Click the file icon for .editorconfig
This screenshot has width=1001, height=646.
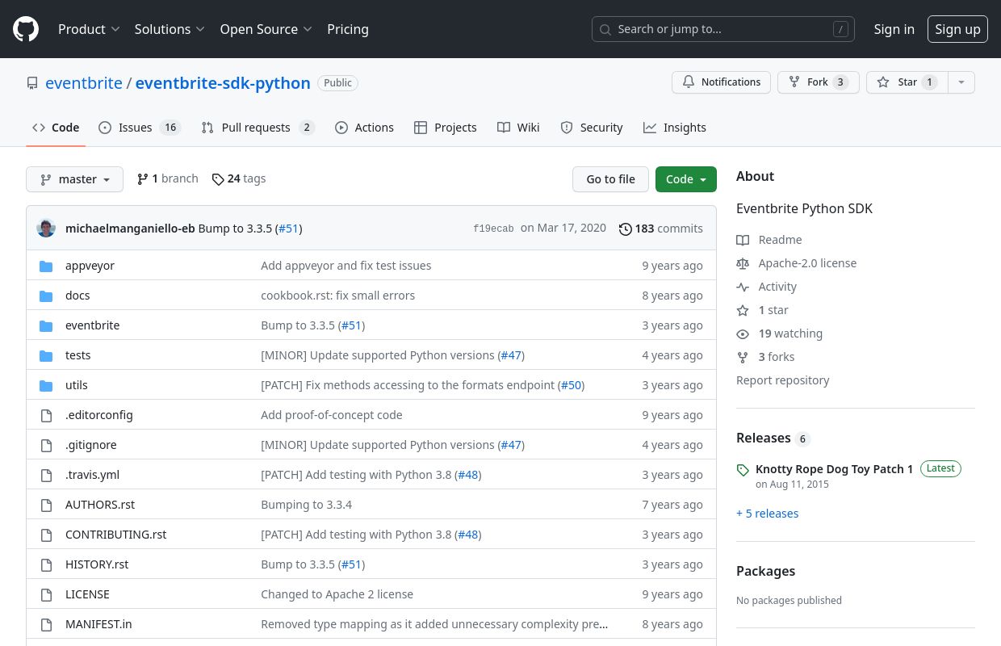[x=46, y=415]
